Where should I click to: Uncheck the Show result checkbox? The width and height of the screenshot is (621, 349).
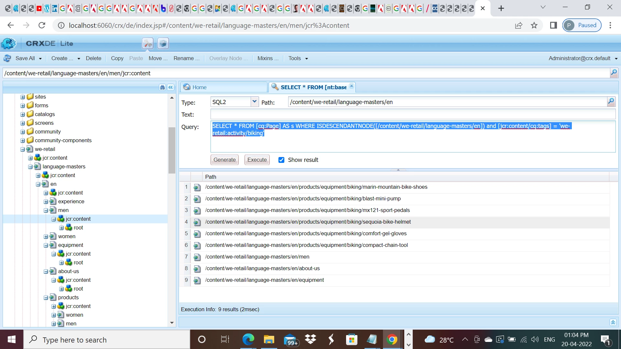(281, 160)
